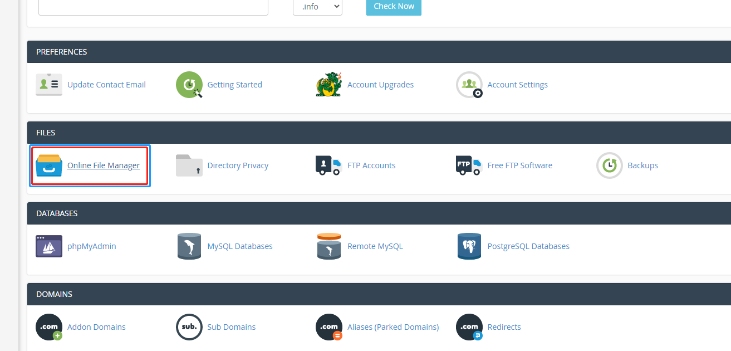
Task: Click the Redirects .com icon
Action: click(x=469, y=327)
